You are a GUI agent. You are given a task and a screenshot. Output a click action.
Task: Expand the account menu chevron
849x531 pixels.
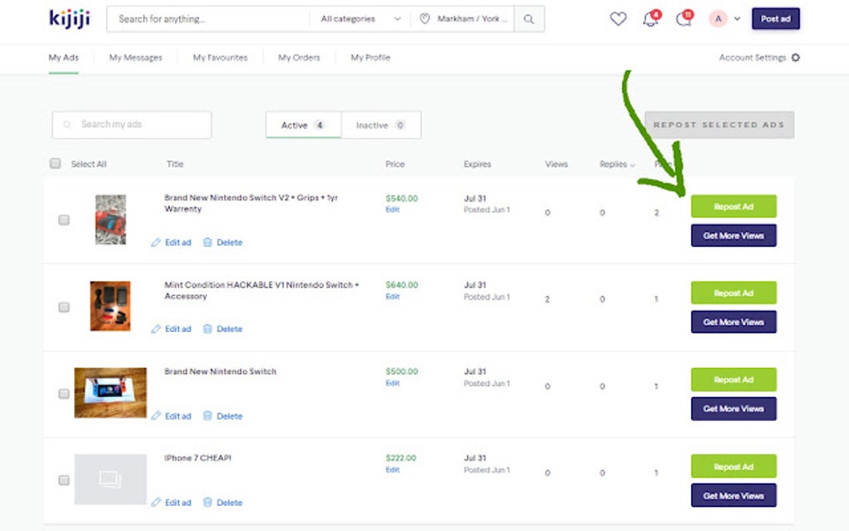click(737, 19)
